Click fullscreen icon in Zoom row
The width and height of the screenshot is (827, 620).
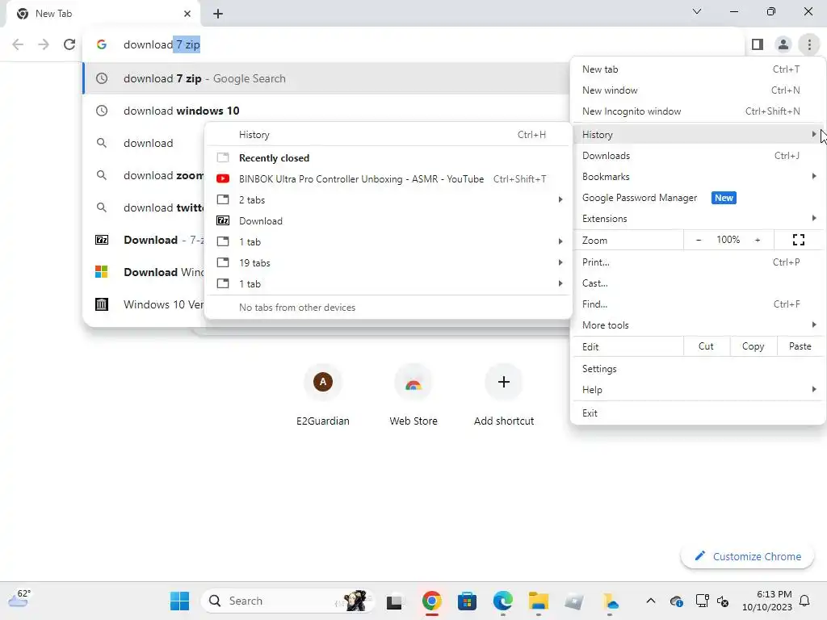tap(799, 240)
